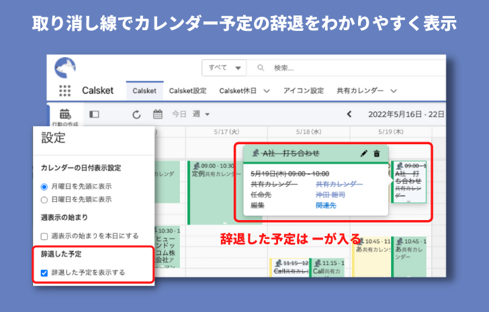Open the non-struck 11:15 Call event
This screenshot has height=312, width=489.
[x=327, y=268]
